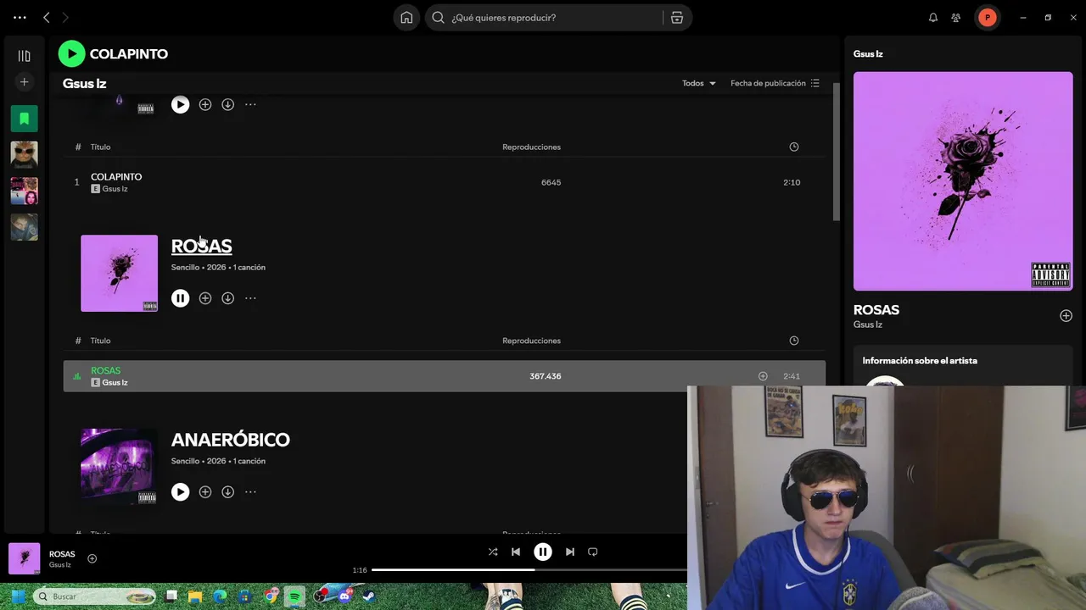Click the taskbar 'Buscar' search box

[95, 596]
